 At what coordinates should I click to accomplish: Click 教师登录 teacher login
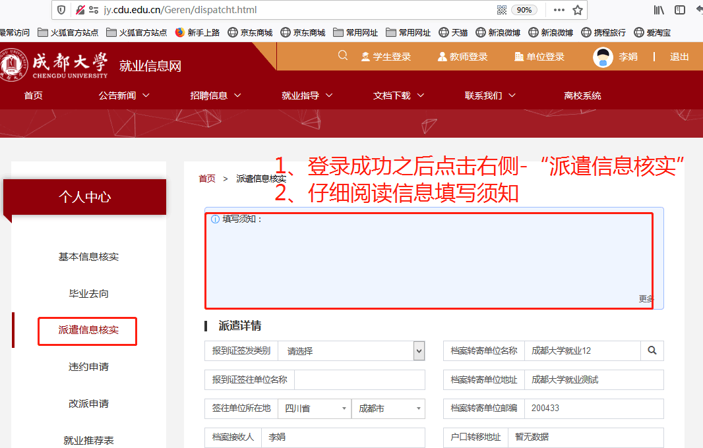click(463, 57)
